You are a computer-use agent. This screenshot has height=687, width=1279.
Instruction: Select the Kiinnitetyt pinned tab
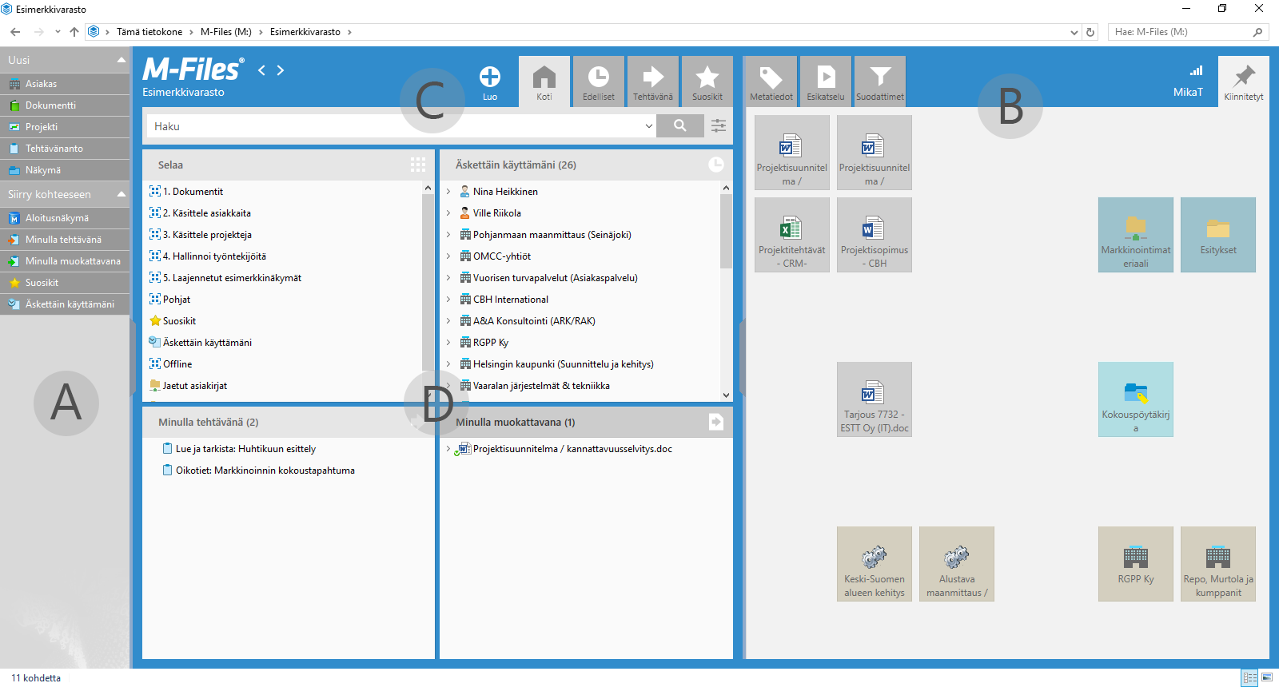point(1244,81)
